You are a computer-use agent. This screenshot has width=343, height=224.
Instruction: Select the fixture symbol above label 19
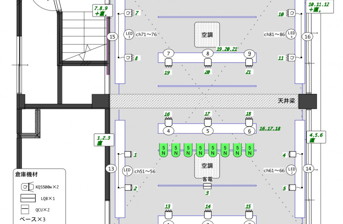click(x=168, y=63)
